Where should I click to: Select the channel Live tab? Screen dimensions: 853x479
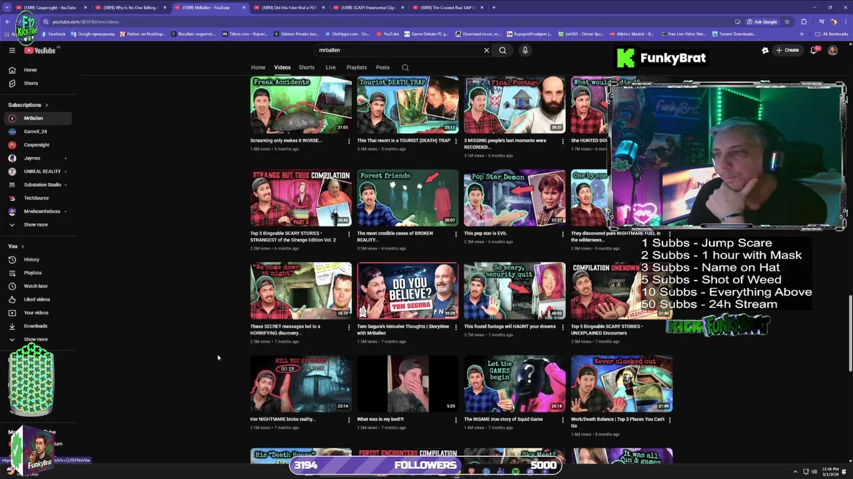point(331,67)
